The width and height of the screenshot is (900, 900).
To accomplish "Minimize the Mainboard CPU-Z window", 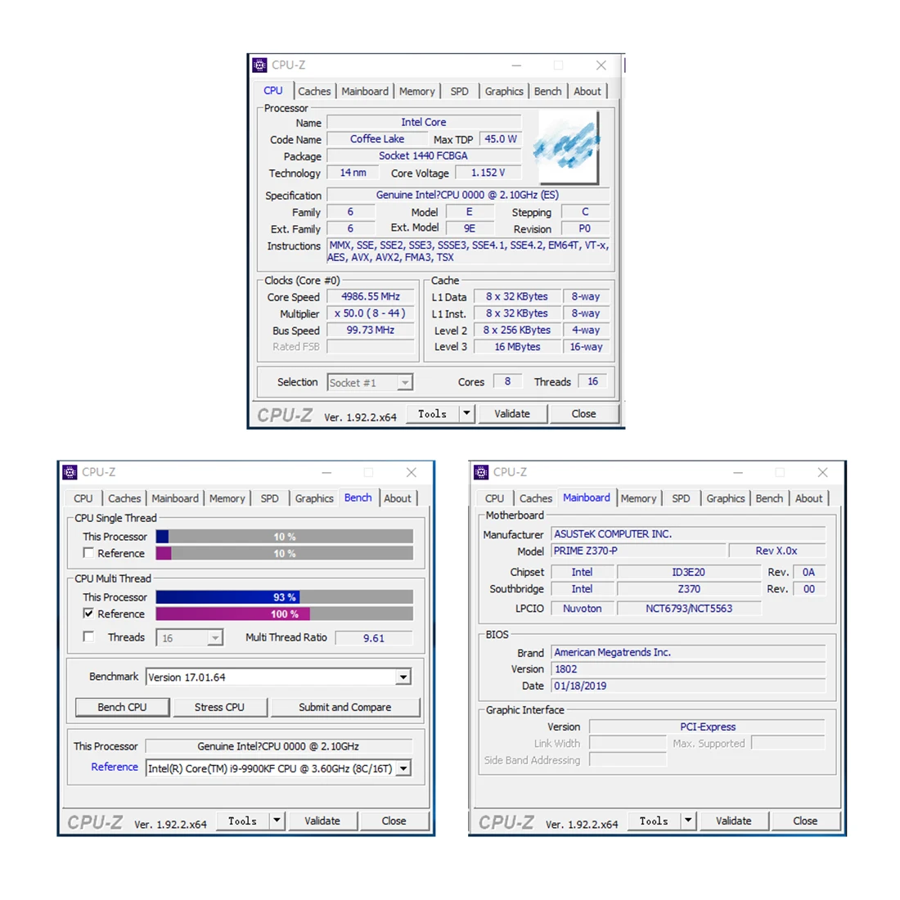I will (738, 472).
